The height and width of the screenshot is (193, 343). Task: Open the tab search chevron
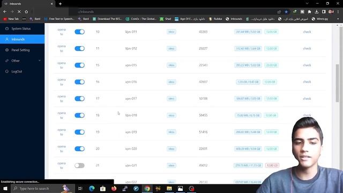coord(307,4)
